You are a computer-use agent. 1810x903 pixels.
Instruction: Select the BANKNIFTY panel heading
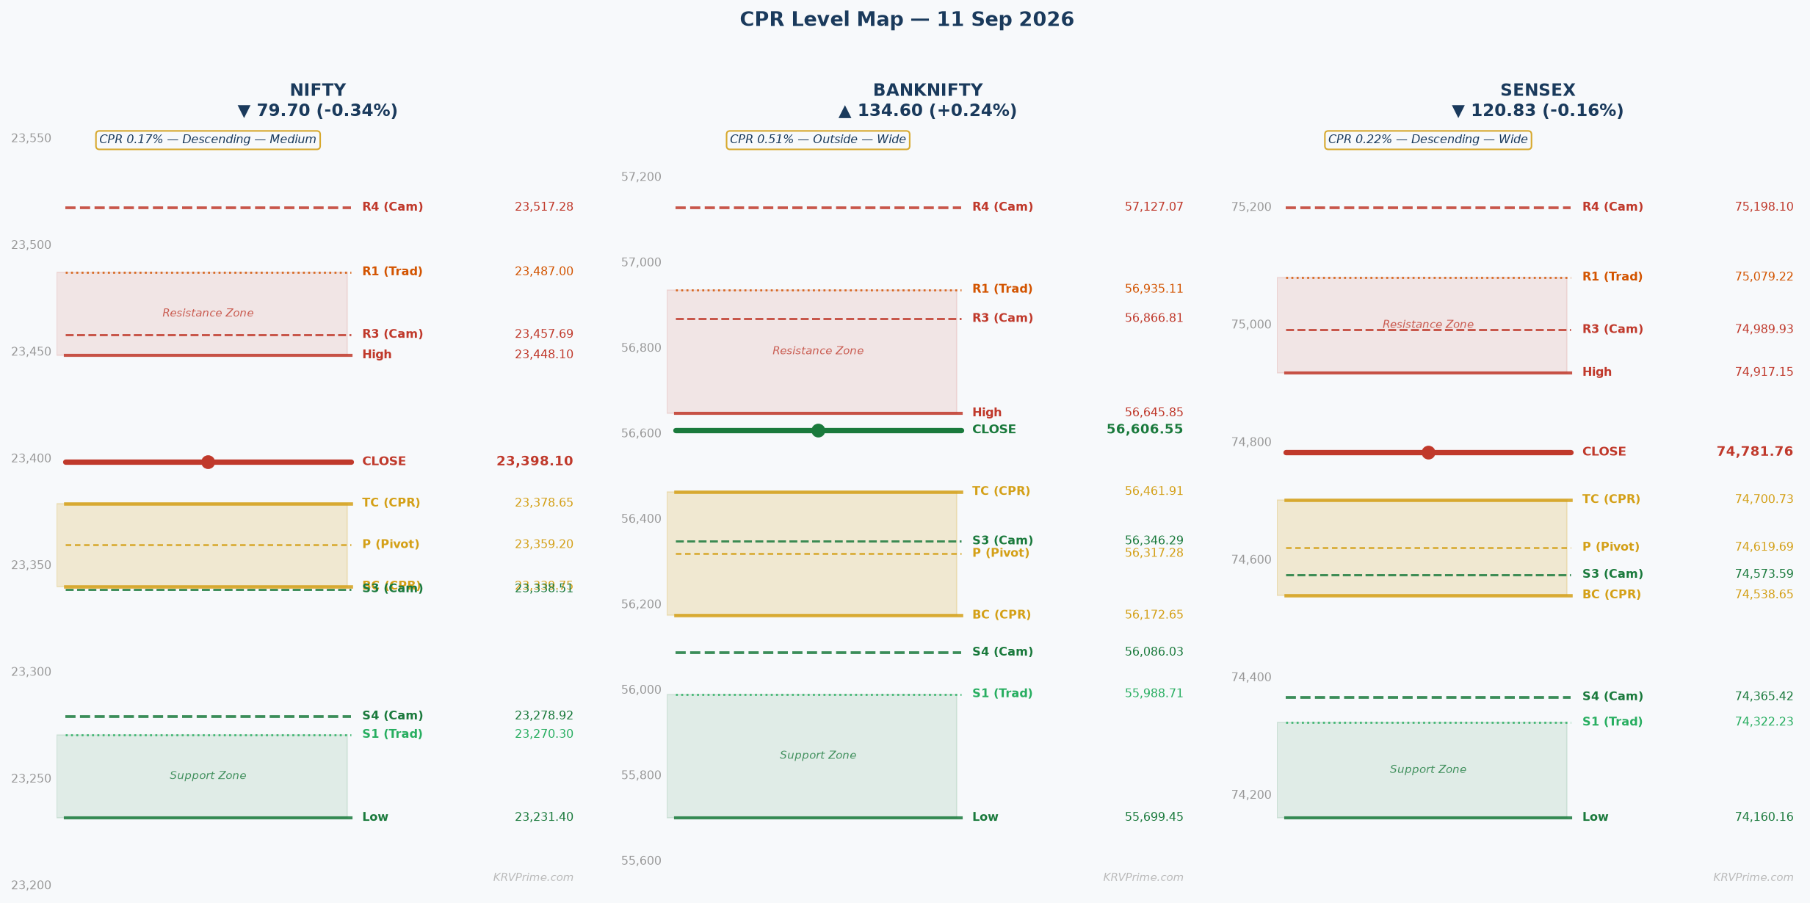pyautogui.click(x=927, y=90)
